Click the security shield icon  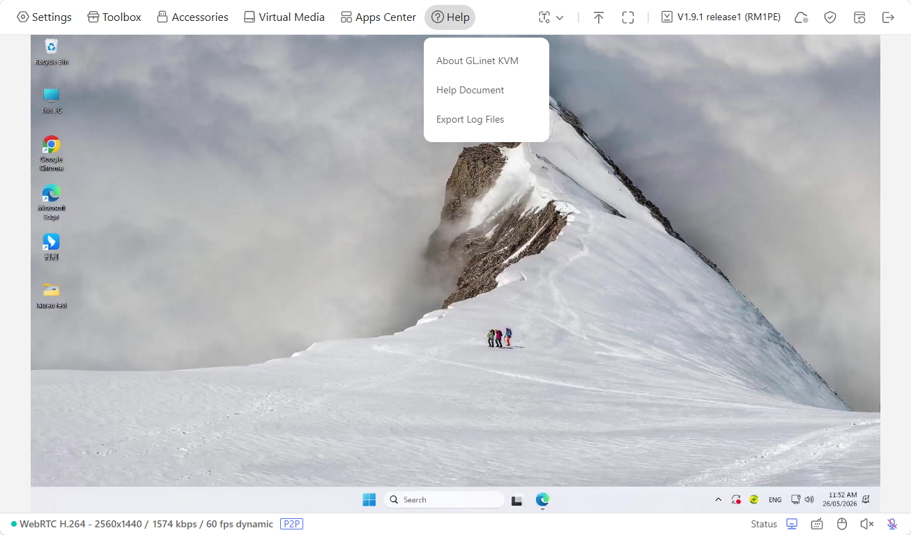[830, 17]
